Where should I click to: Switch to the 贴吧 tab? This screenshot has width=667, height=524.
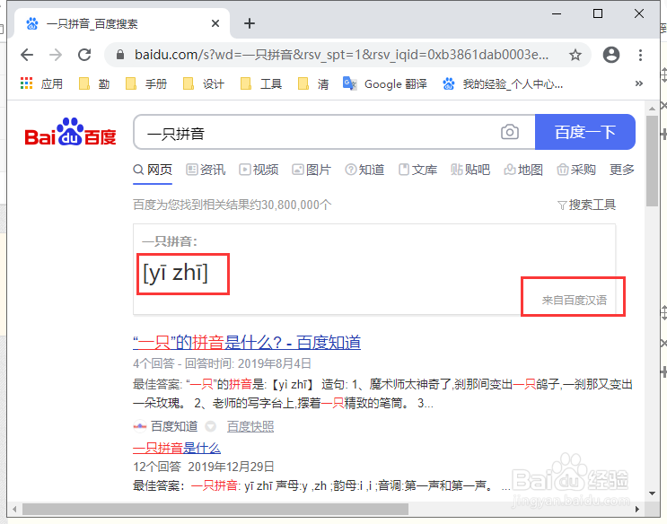pos(470,170)
